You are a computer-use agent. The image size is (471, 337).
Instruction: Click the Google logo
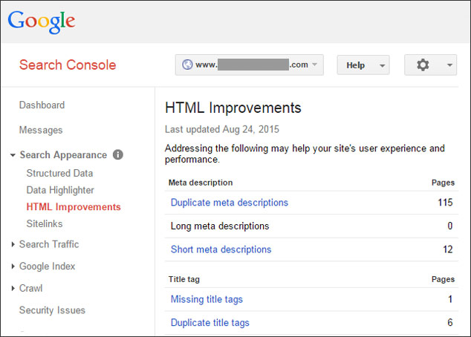click(42, 22)
